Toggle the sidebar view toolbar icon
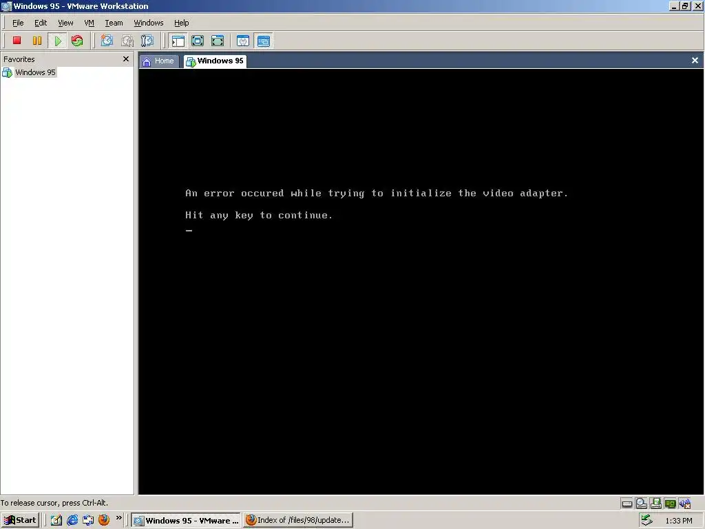This screenshot has height=529, width=705. tap(178, 41)
